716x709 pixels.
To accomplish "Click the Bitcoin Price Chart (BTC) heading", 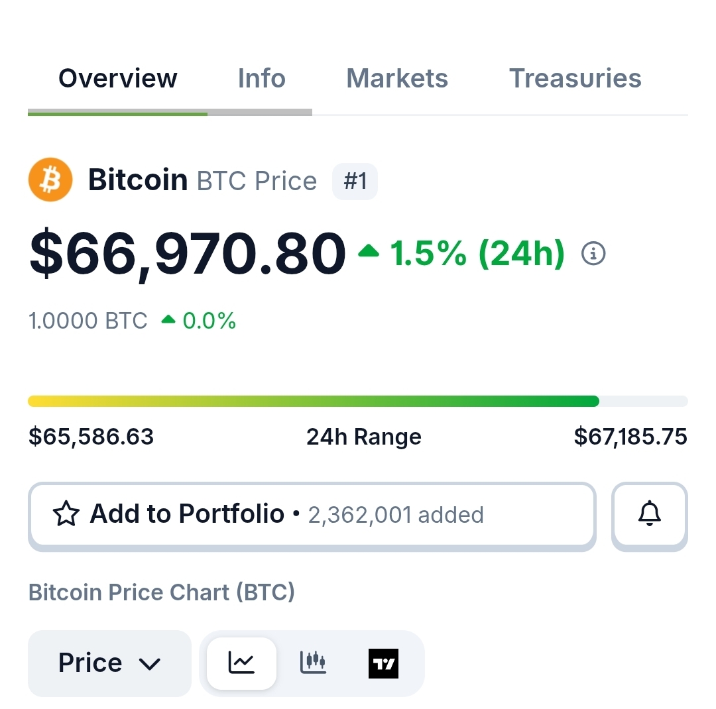I will (x=161, y=592).
